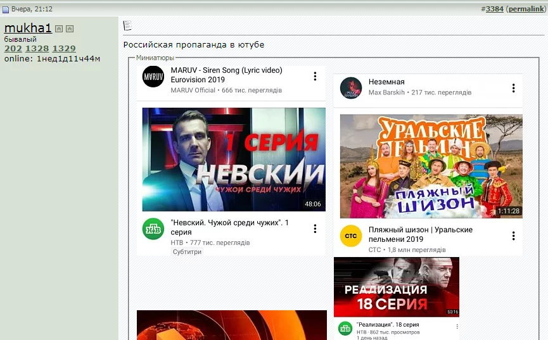The image size is (548, 340).
Task: Click online: 1нед1д11ч44м status text
Action: [52, 59]
